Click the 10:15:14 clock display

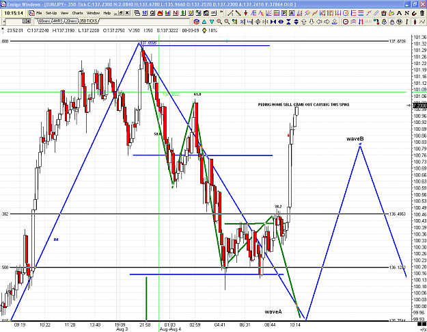click(x=14, y=13)
